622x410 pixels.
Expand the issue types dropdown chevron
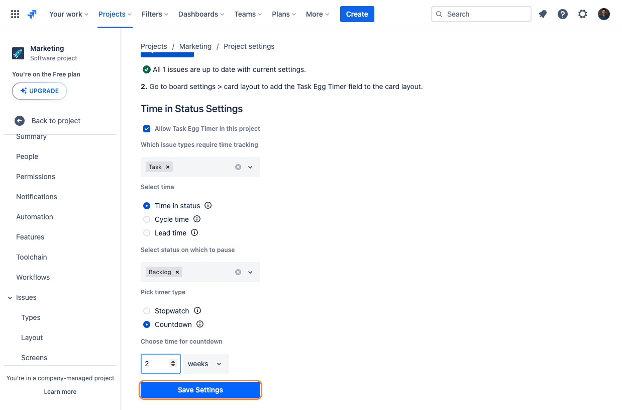[x=250, y=167]
